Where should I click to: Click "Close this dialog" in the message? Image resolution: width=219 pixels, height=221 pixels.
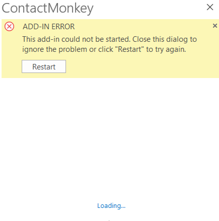[160, 39]
